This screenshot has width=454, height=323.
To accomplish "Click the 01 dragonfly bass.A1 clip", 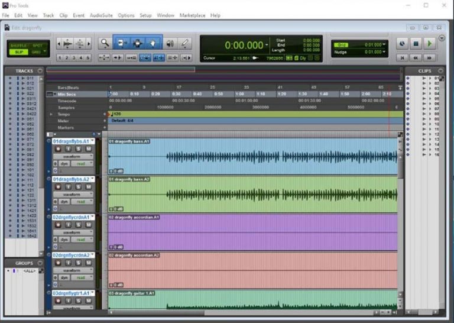I will pos(252,156).
